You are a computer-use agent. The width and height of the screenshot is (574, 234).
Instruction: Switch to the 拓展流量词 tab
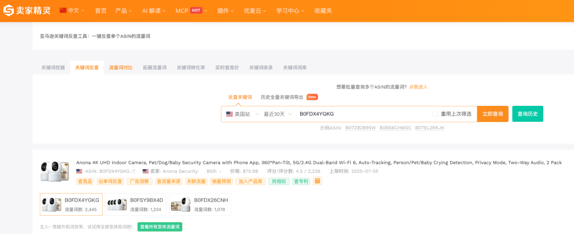[x=155, y=68]
